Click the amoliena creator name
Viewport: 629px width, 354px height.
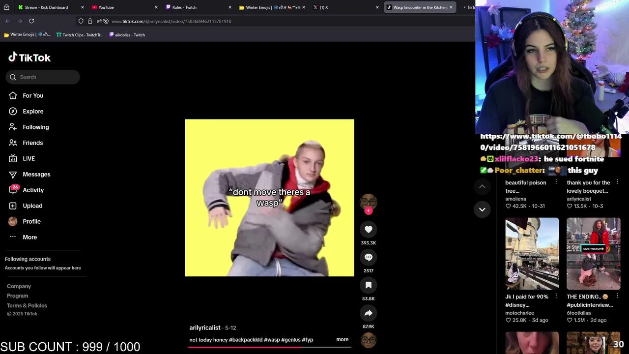(x=515, y=199)
